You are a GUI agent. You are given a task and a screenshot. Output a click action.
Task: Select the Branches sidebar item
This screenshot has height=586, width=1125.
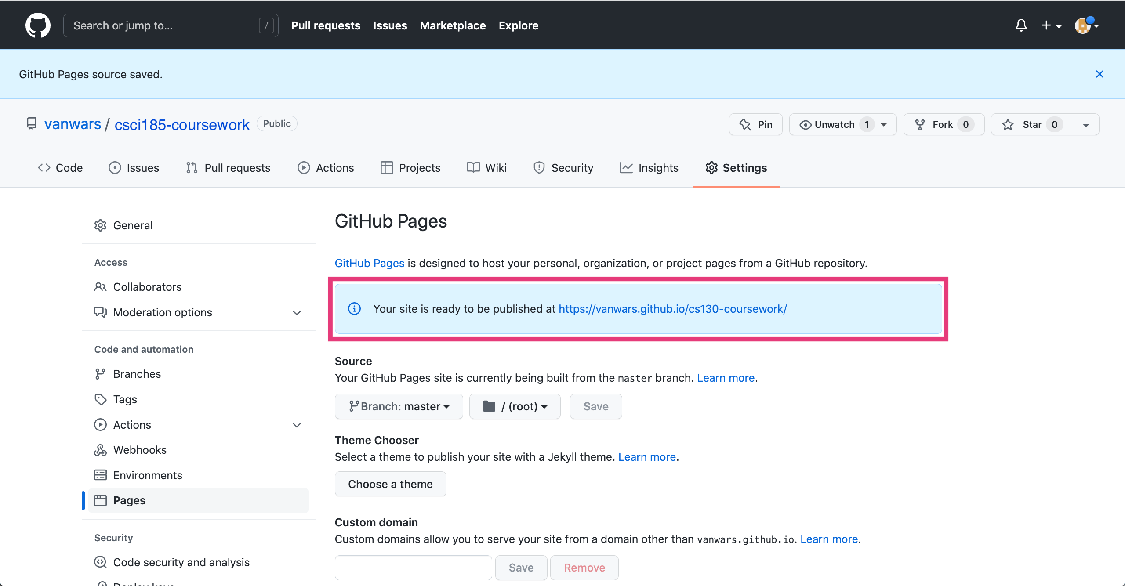point(137,373)
